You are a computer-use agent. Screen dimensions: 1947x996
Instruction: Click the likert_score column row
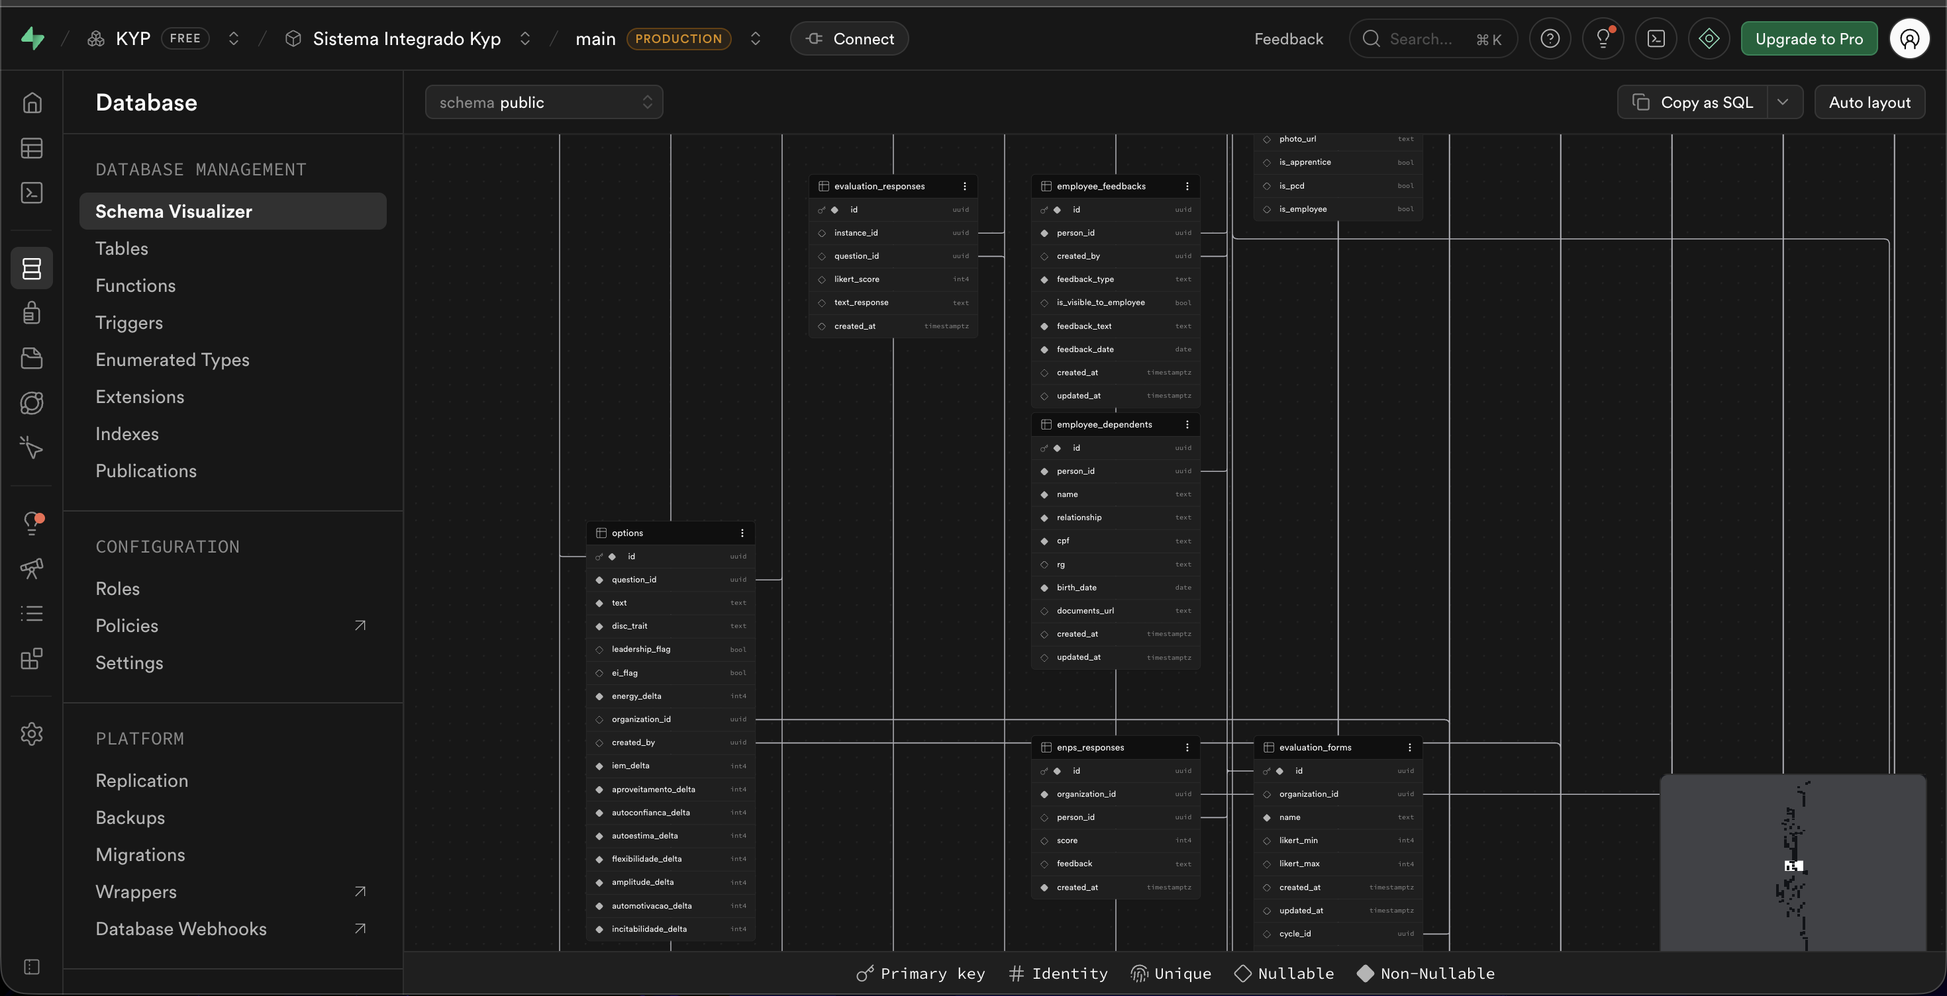coord(893,279)
